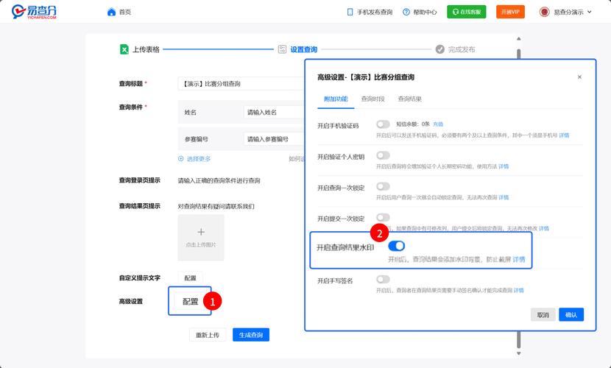This screenshot has width=611, height=368.
Task: Open 详情 link for 查询一次锁定
Action: (504, 197)
